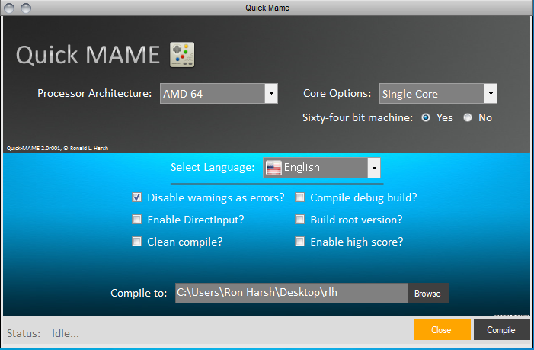
Task: Check Enable high score option
Action: (x=299, y=241)
